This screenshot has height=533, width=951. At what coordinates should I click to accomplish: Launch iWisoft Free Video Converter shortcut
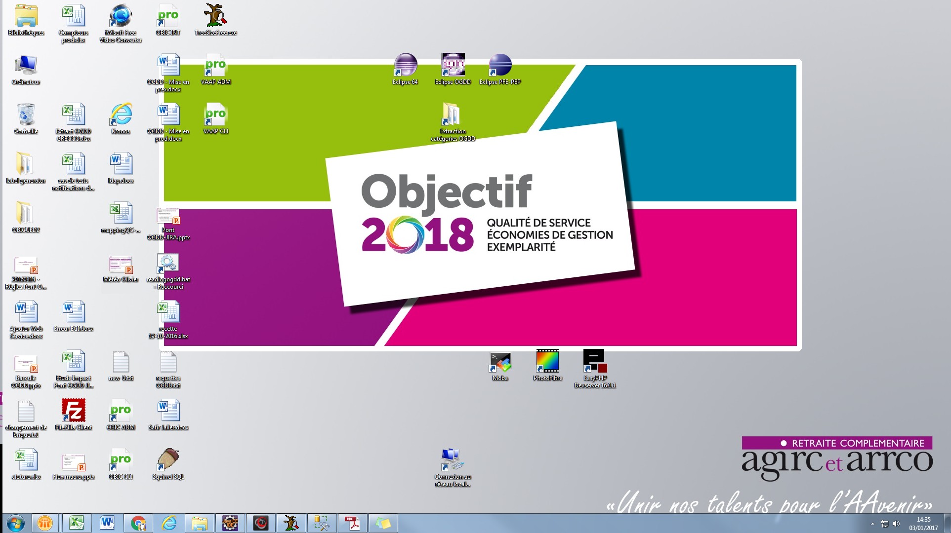click(x=121, y=24)
